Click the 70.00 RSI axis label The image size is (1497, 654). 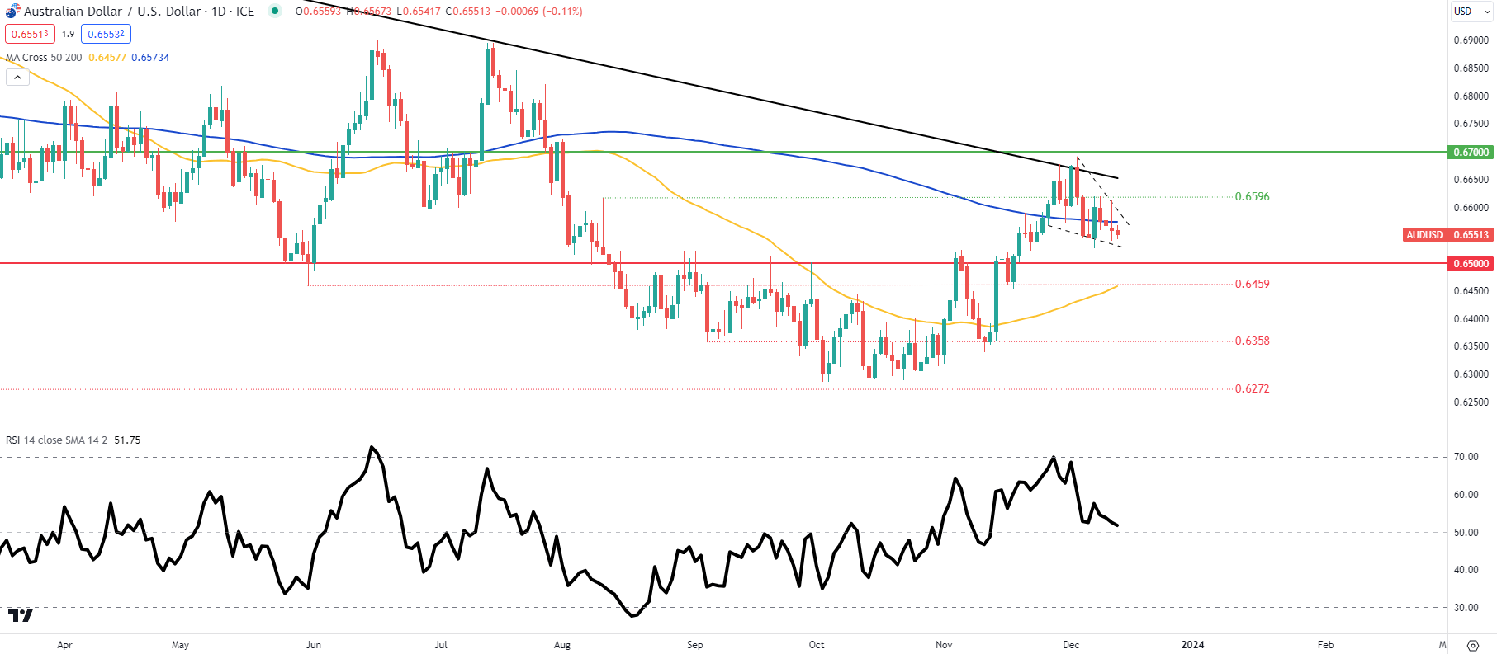[1466, 457]
